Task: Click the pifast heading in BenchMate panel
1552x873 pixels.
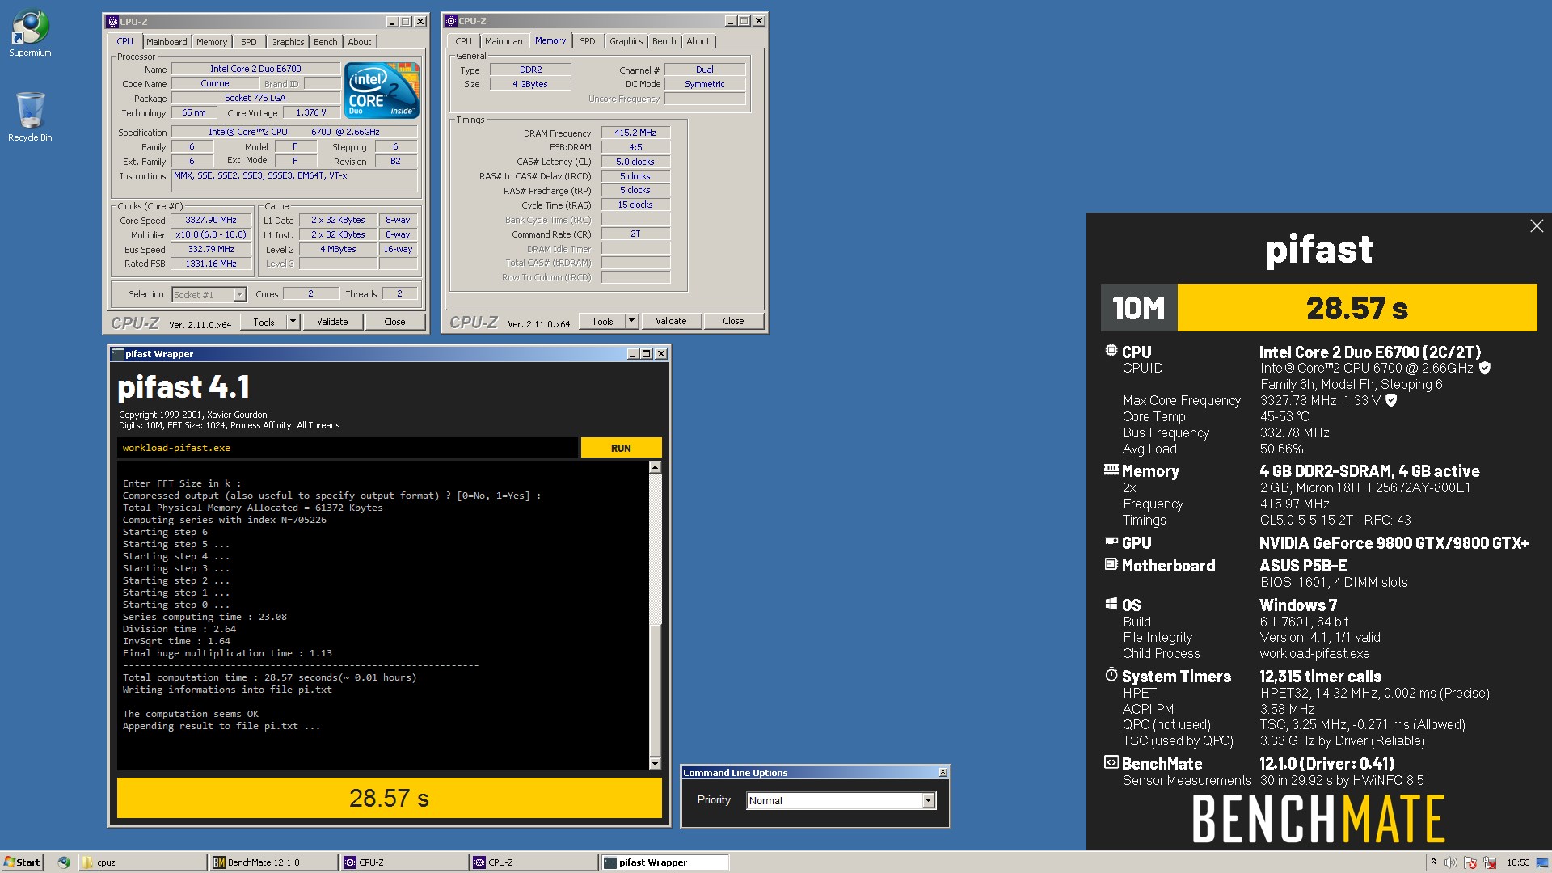Action: click(1318, 249)
